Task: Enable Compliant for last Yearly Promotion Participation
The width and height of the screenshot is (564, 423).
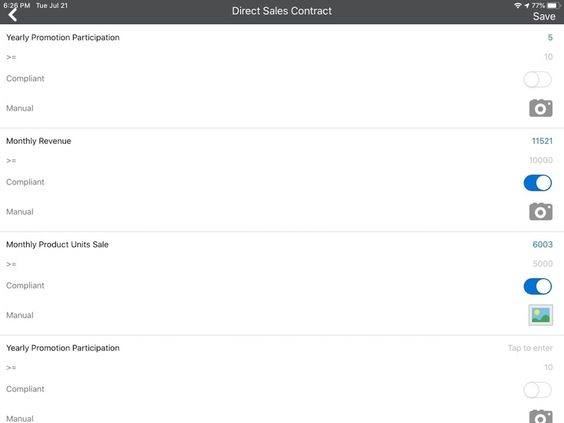Action: pyautogui.click(x=537, y=390)
